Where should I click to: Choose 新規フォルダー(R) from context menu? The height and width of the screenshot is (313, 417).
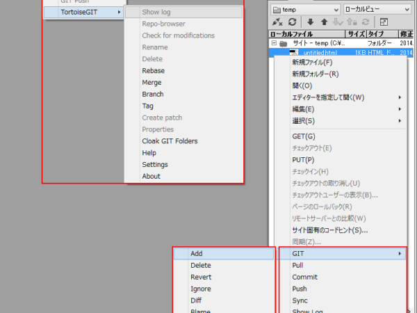[316, 74]
